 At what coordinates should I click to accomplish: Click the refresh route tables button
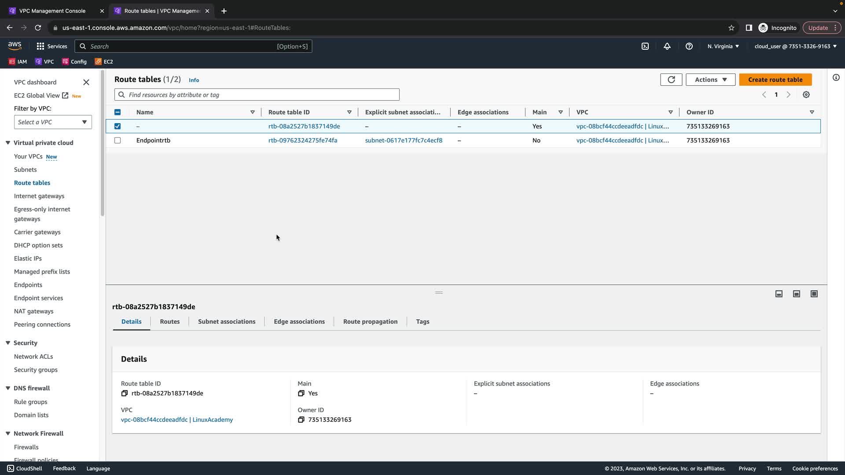coord(671,80)
